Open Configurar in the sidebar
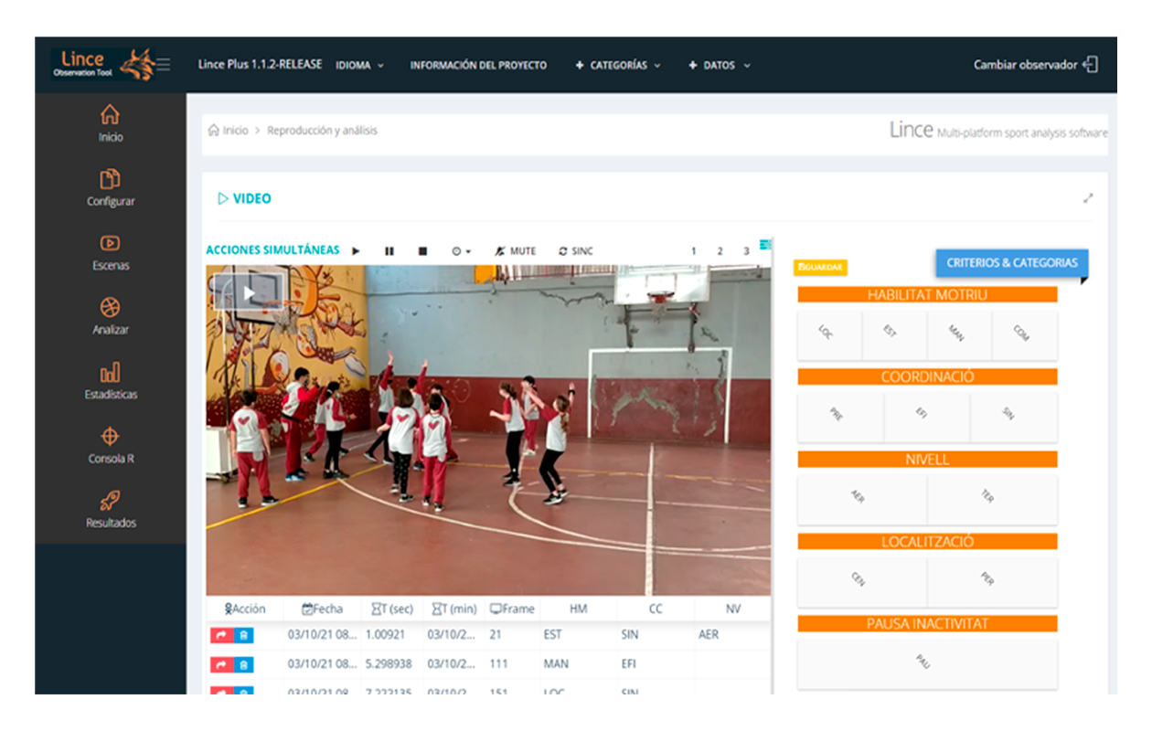Viewport: 1152px width, 731px height. coord(111,187)
